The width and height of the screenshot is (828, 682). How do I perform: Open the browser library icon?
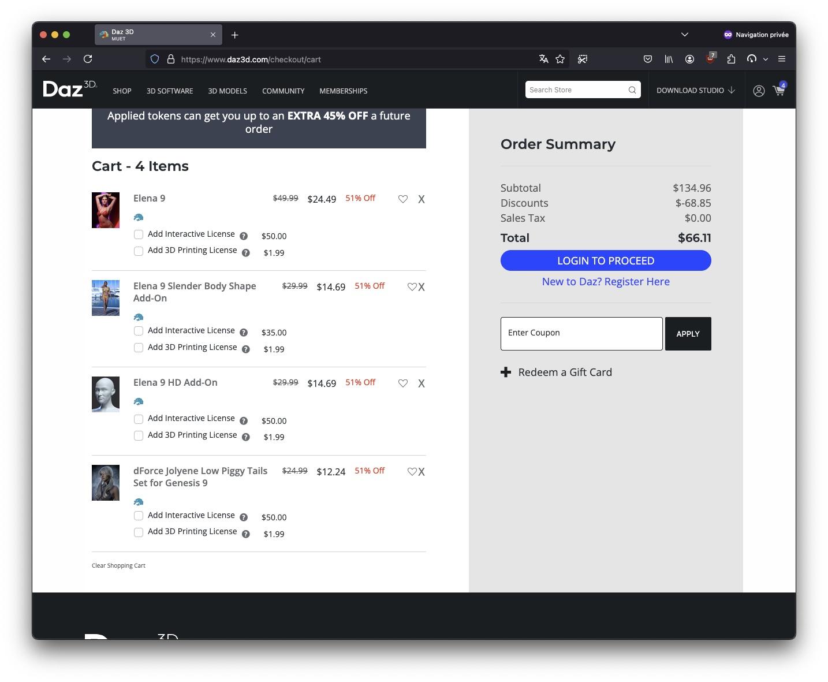pos(669,59)
